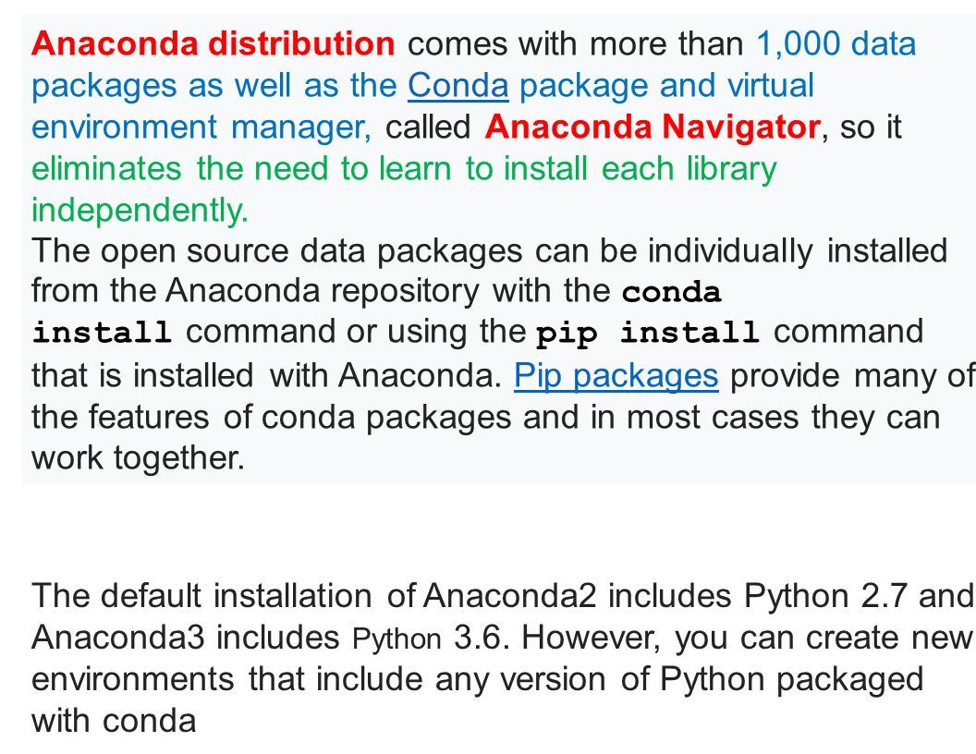Click the 'work together.' text
The height and width of the screenshot is (754, 976).
click(139, 458)
